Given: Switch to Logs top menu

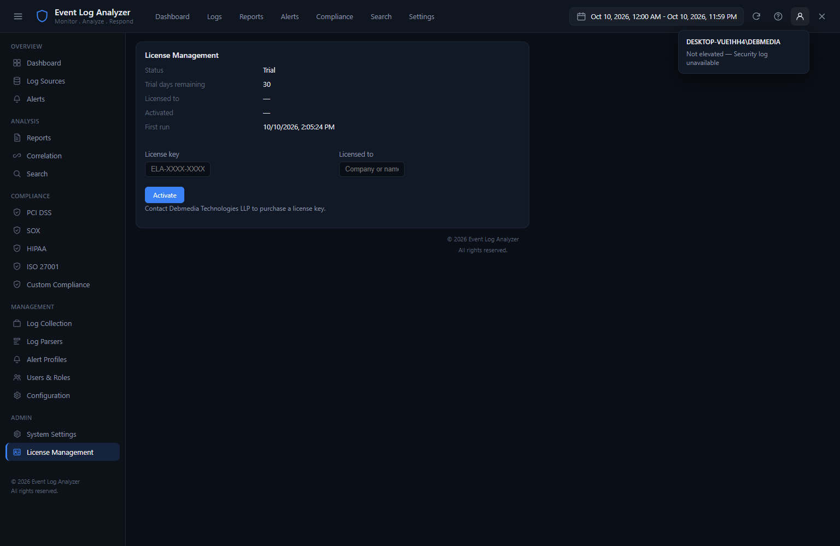Looking at the screenshot, I should (x=214, y=16).
